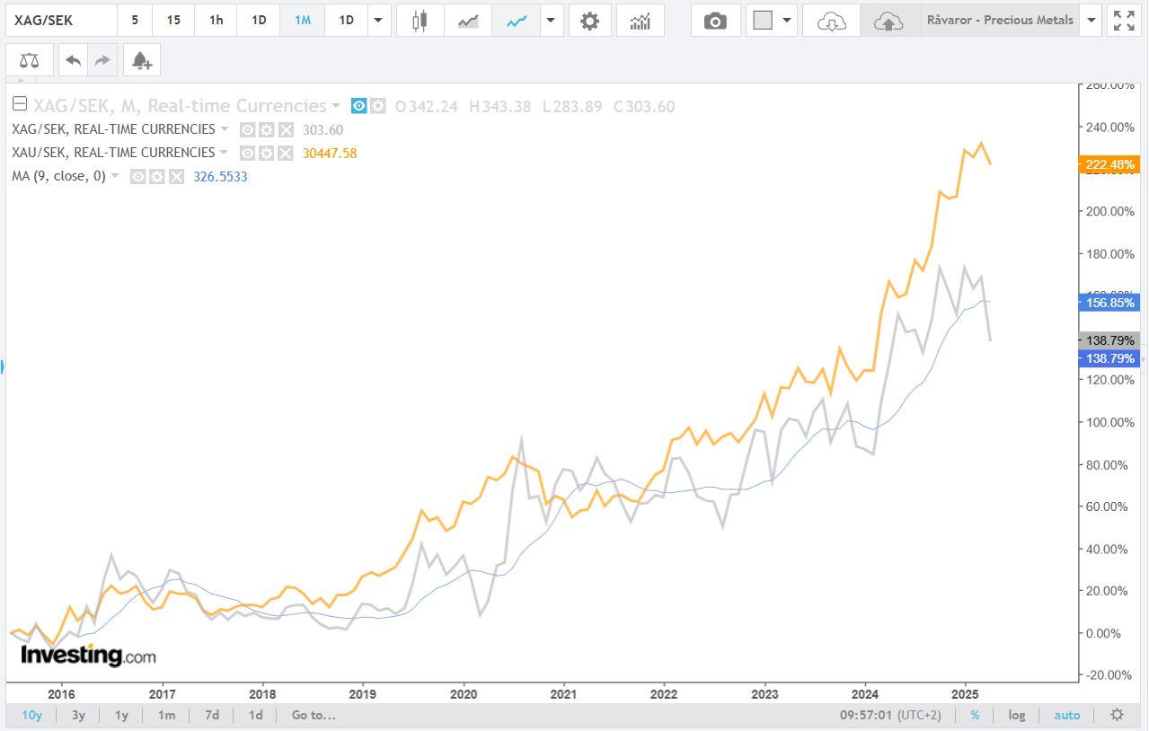Toggle fullscreen mode for the chart
This screenshot has width=1149, height=731.
(1124, 21)
